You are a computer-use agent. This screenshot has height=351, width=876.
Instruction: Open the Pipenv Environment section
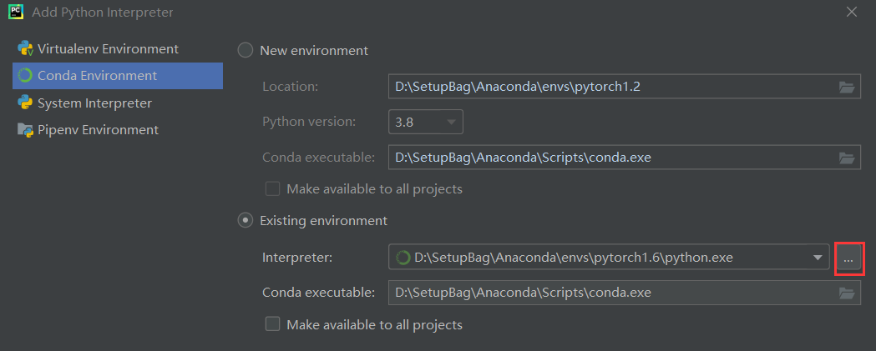pos(98,130)
